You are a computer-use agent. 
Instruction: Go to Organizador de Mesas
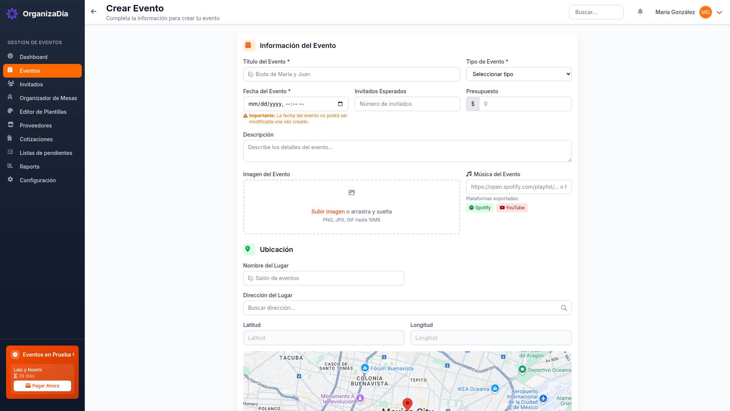pos(48,98)
